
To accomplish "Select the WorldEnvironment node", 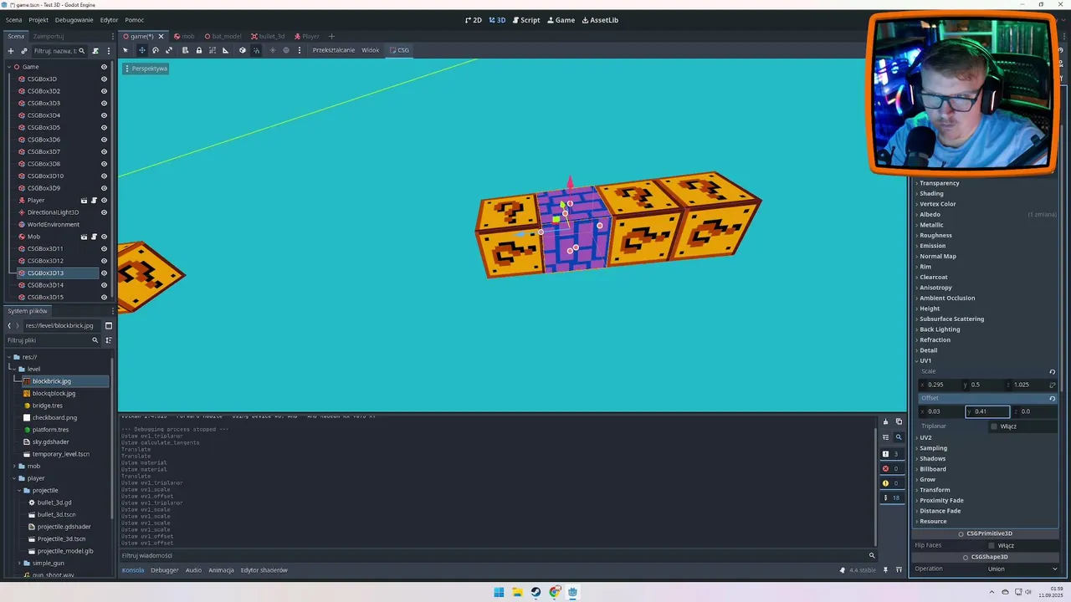I will 54,225.
